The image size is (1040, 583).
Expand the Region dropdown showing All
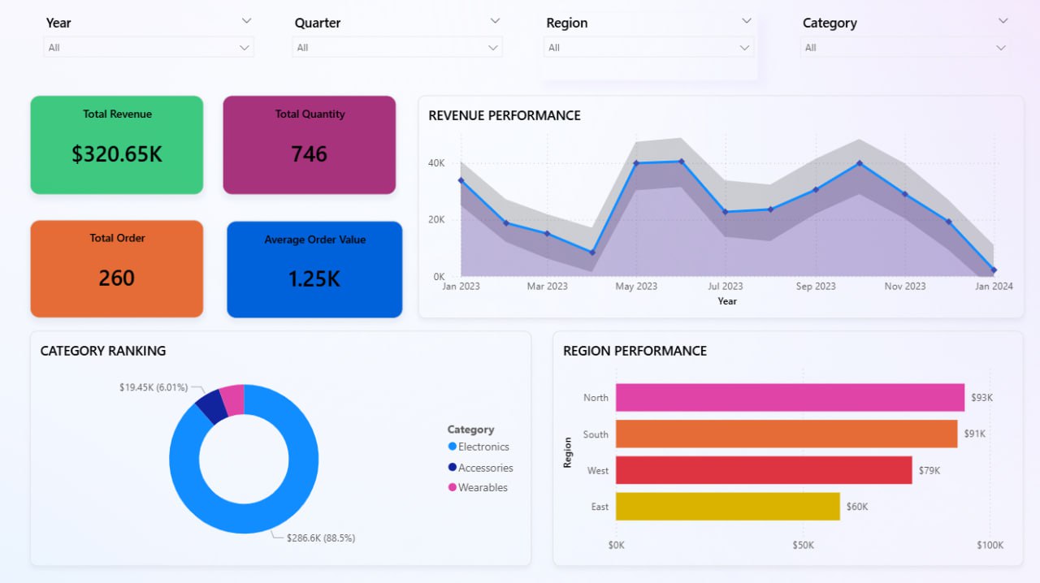click(x=648, y=48)
